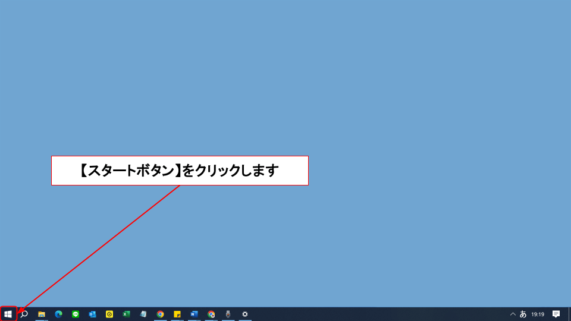Open the Chrome icon right of Word

point(211,314)
